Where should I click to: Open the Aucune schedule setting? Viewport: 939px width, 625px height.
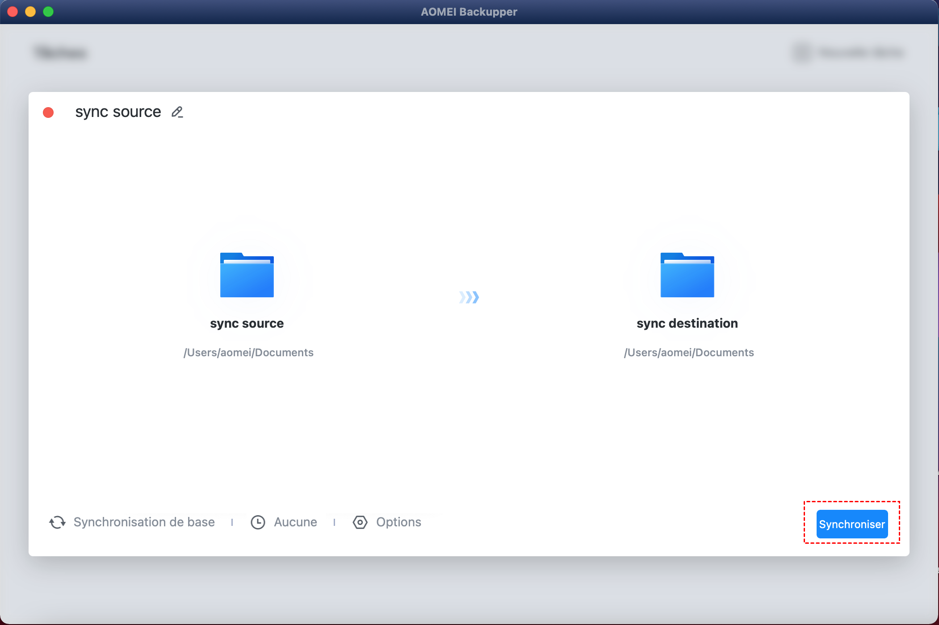[295, 522]
